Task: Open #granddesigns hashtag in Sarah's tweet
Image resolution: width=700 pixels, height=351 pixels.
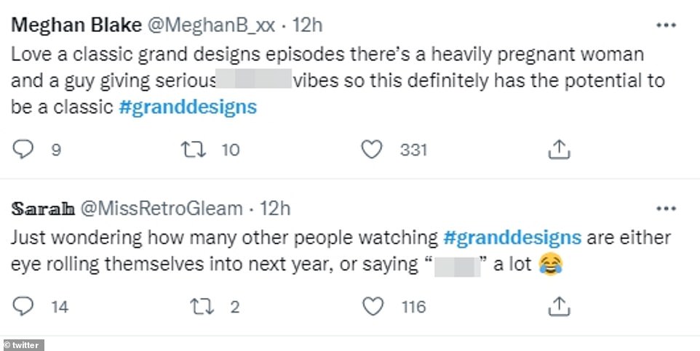Action: point(512,238)
